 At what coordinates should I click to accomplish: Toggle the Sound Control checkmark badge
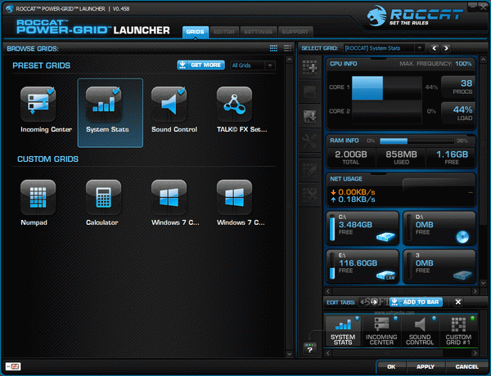click(182, 91)
